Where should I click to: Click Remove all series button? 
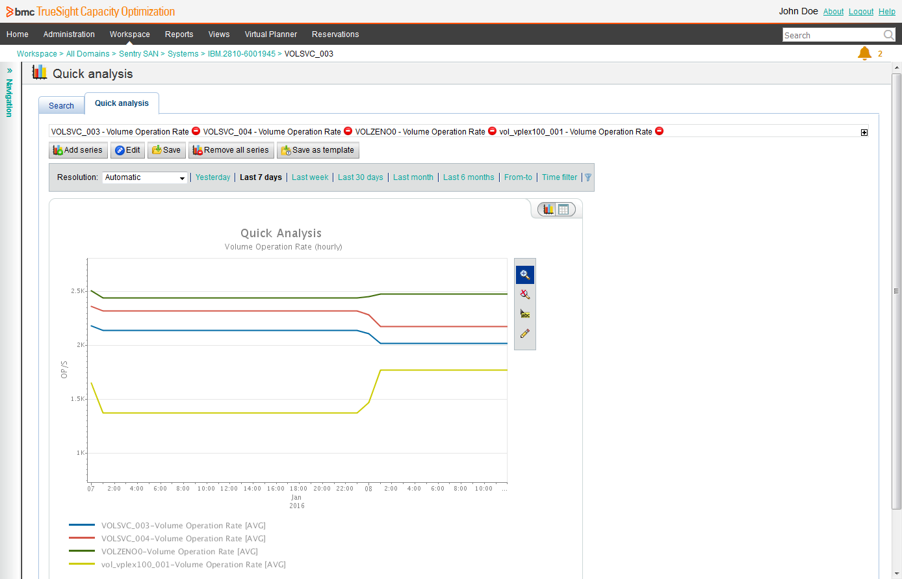tap(231, 150)
